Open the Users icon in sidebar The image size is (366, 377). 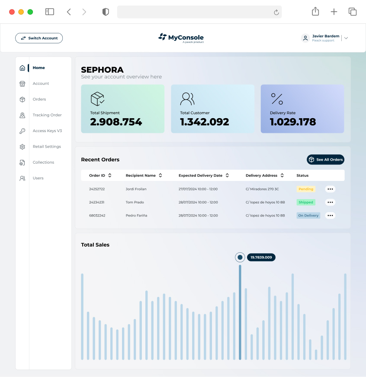coord(22,178)
